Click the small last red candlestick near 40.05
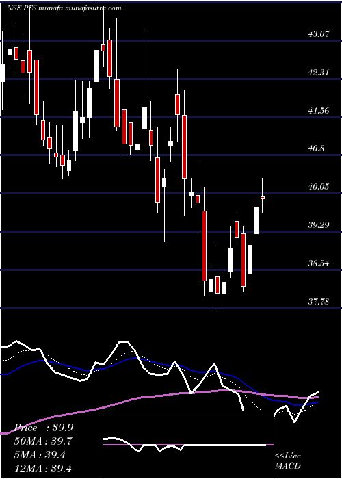Image resolution: width=342 pixels, height=479 pixels. (262, 198)
